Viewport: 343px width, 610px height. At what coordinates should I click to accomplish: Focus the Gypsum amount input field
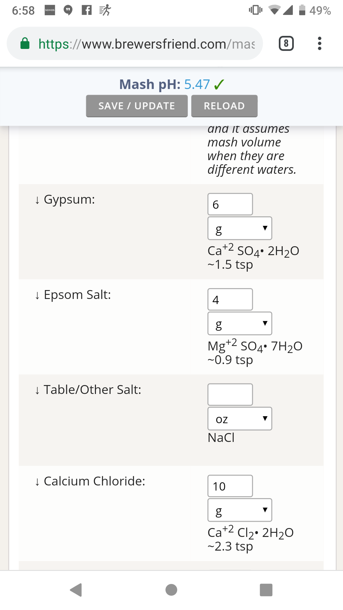click(x=230, y=204)
